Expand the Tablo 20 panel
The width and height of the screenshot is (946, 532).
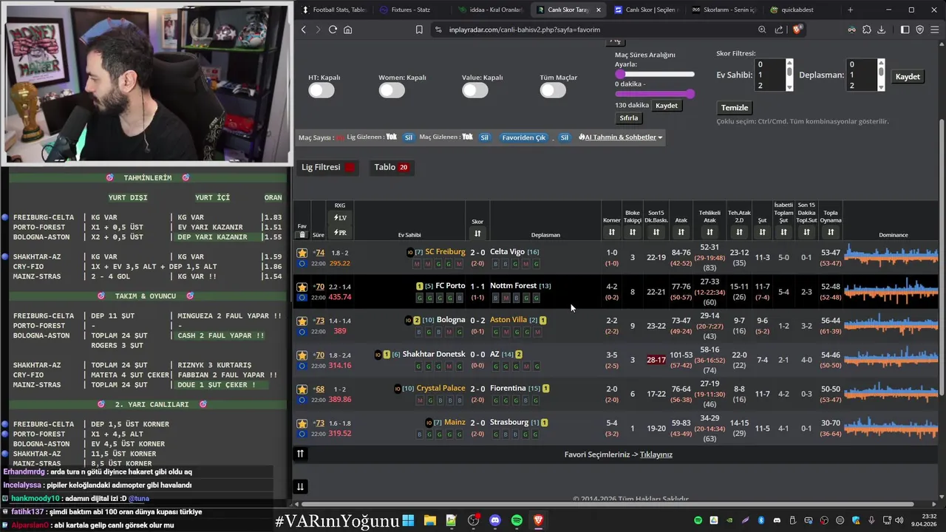[392, 167]
